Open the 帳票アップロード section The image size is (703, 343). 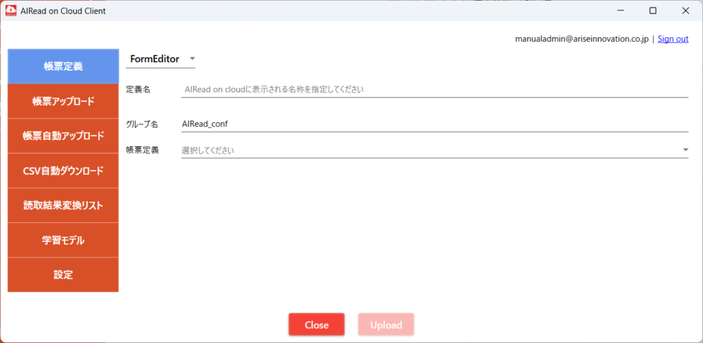[63, 102]
